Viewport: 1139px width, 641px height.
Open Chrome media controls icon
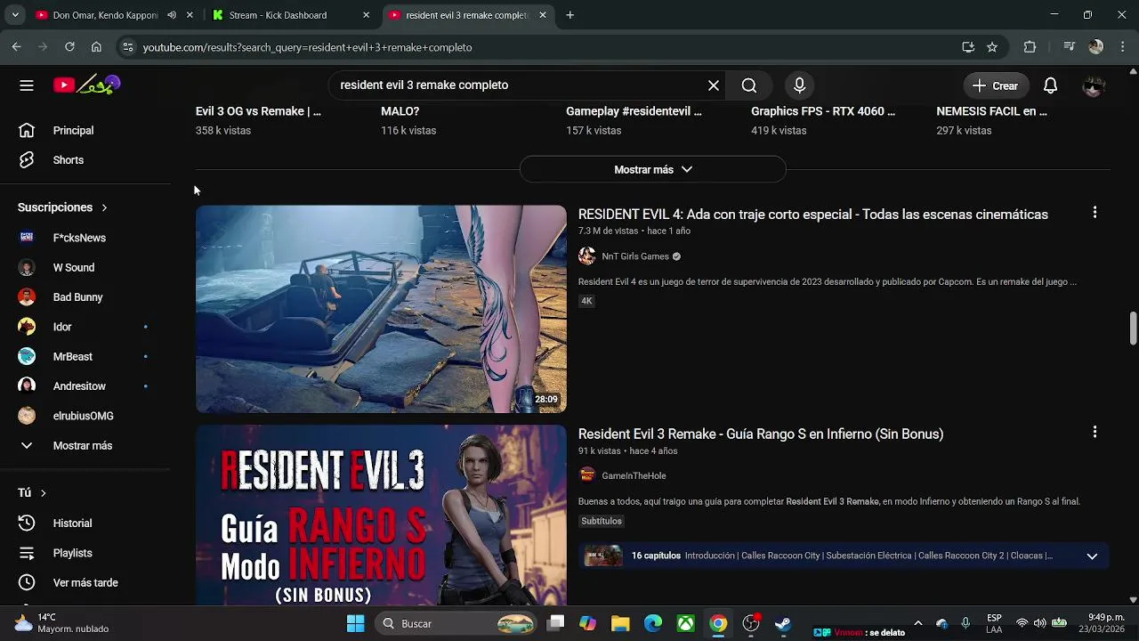click(x=1070, y=47)
